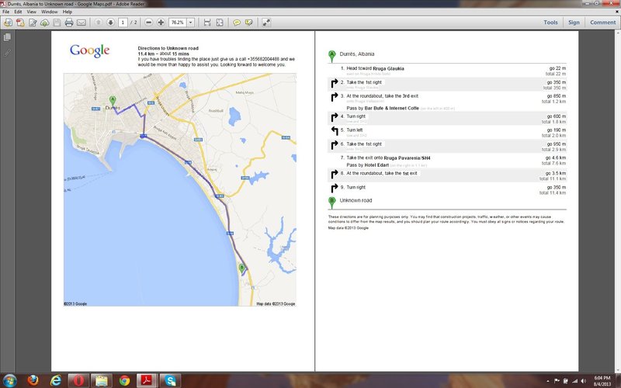
Task: Click the Fit Width scrolling icon
Action: point(207,23)
